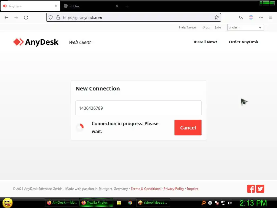The height and width of the screenshot is (208, 277).
Task: Click the smiley start button
Action: tap(7, 203)
